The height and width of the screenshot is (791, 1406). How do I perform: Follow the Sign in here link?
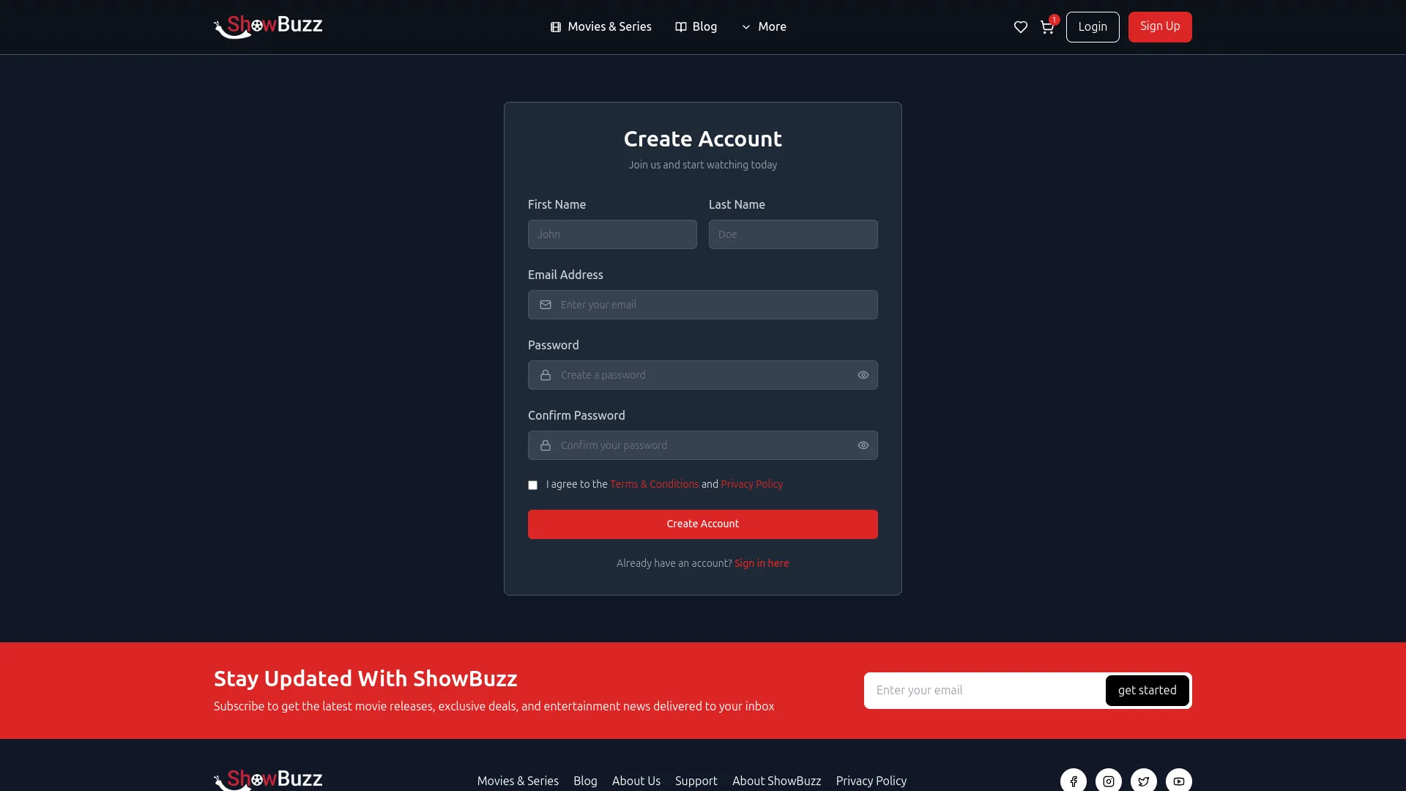pos(762,563)
